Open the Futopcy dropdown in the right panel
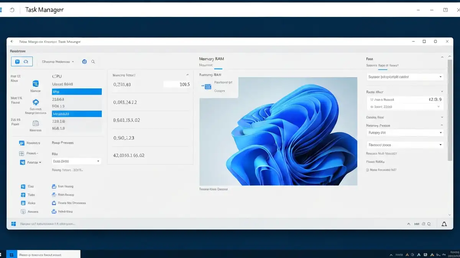The height and width of the screenshot is (258, 460). pyautogui.click(x=405, y=133)
